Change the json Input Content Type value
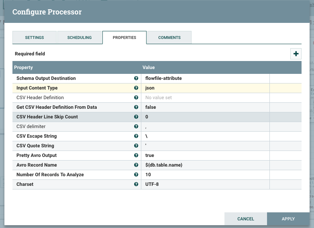The width and height of the screenshot is (314, 228). click(x=205, y=88)
